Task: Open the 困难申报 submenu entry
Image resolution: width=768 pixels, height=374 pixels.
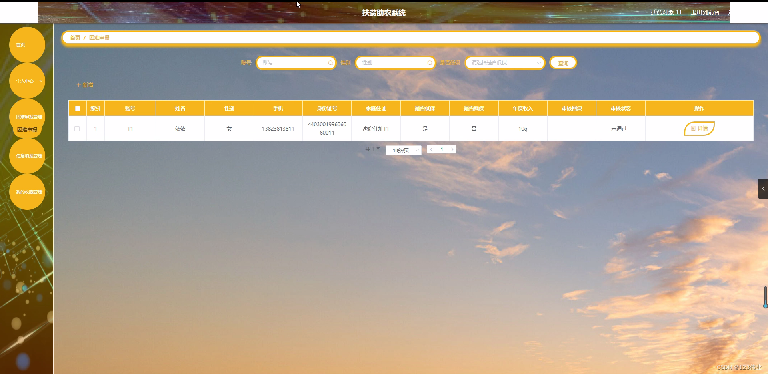Action: (x=26, y=130)
